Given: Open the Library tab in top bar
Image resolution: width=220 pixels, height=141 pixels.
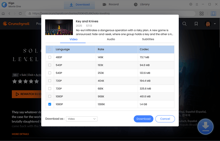Looking at the screenshot, I should click(x=142, y=4).
